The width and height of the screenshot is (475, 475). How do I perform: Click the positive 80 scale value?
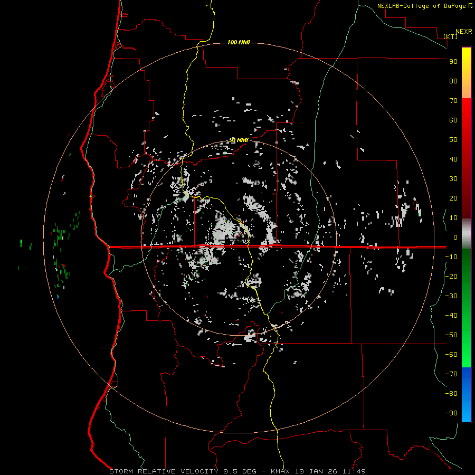[453, 81]
